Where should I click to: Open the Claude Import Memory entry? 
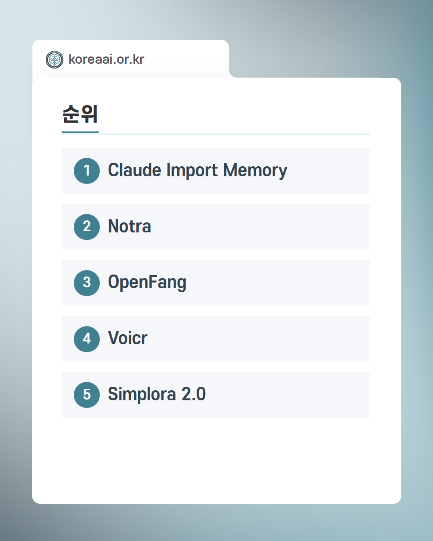click(x=197, y=171)
